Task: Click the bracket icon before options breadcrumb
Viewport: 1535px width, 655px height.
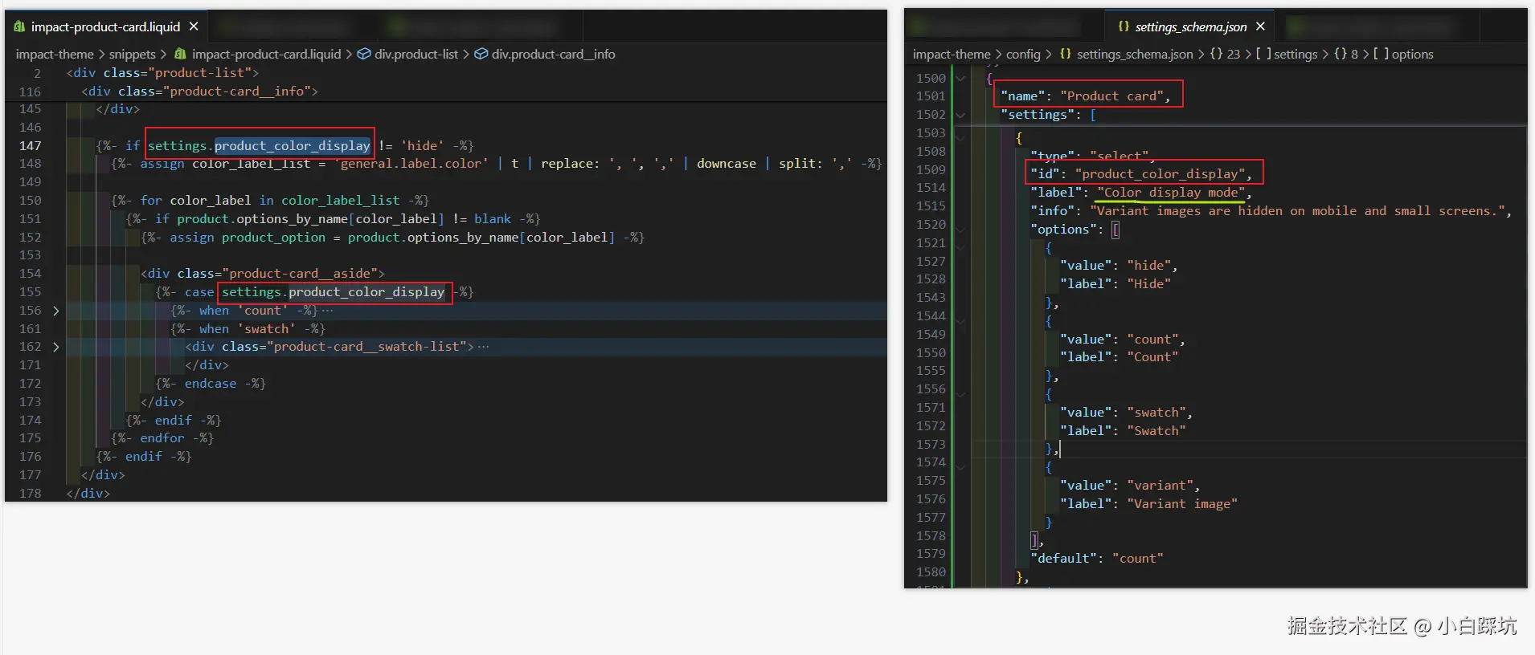Action: [x=1381, y=54]
